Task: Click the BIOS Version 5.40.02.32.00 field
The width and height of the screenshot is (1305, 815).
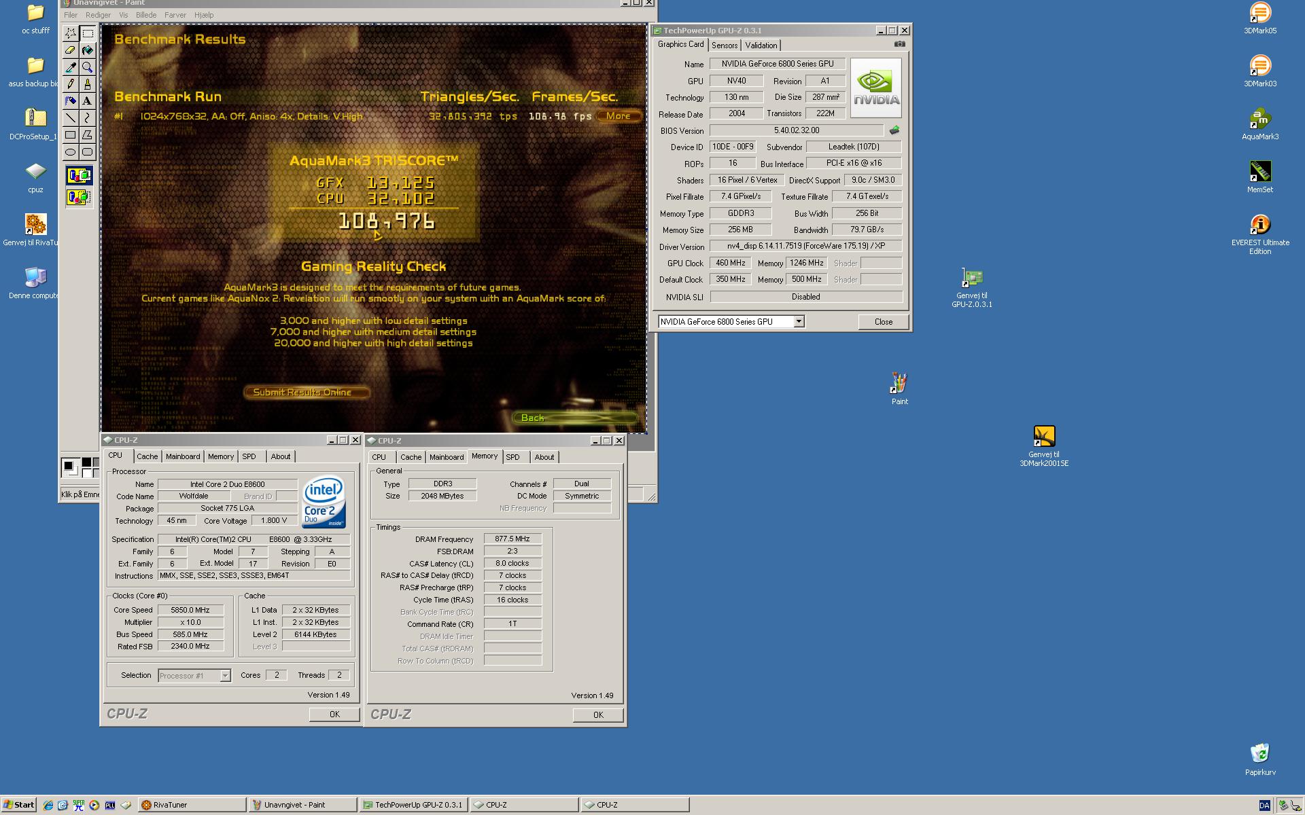Action: (x=797, y=130)
